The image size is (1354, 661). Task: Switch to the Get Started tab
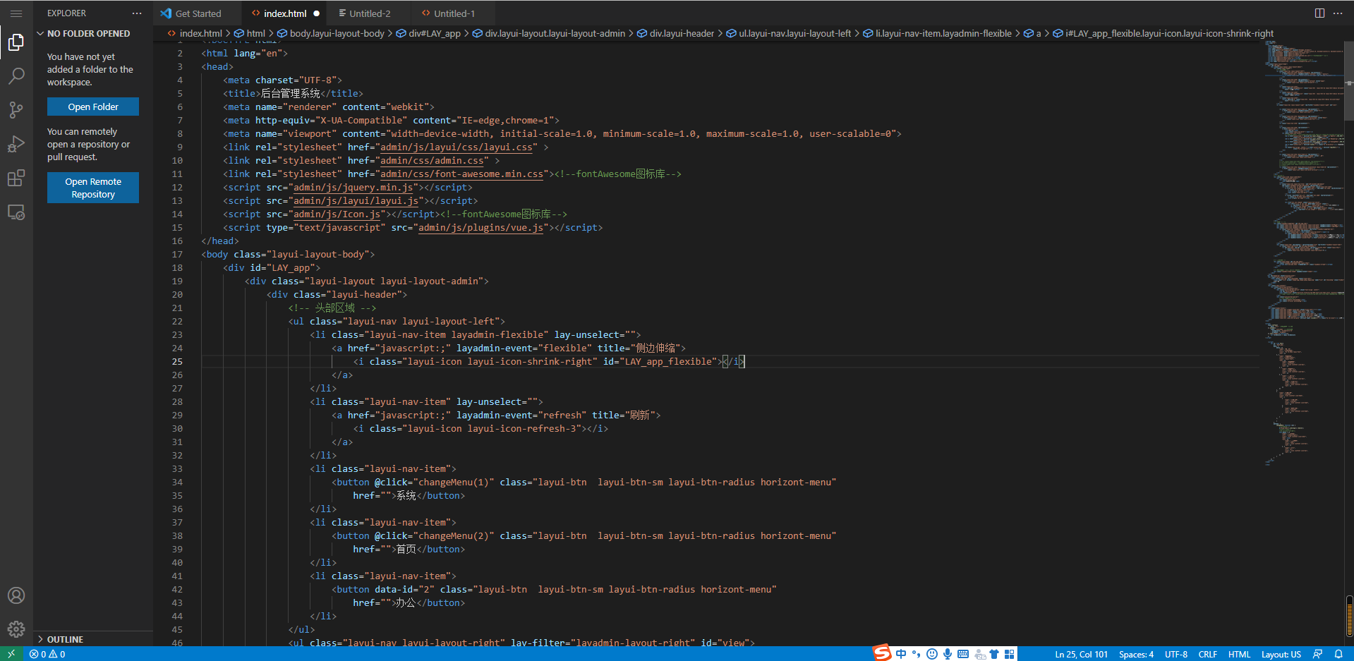[198, 13]
